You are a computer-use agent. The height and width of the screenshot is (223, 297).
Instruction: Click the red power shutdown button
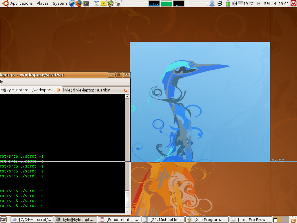point(294,3)
